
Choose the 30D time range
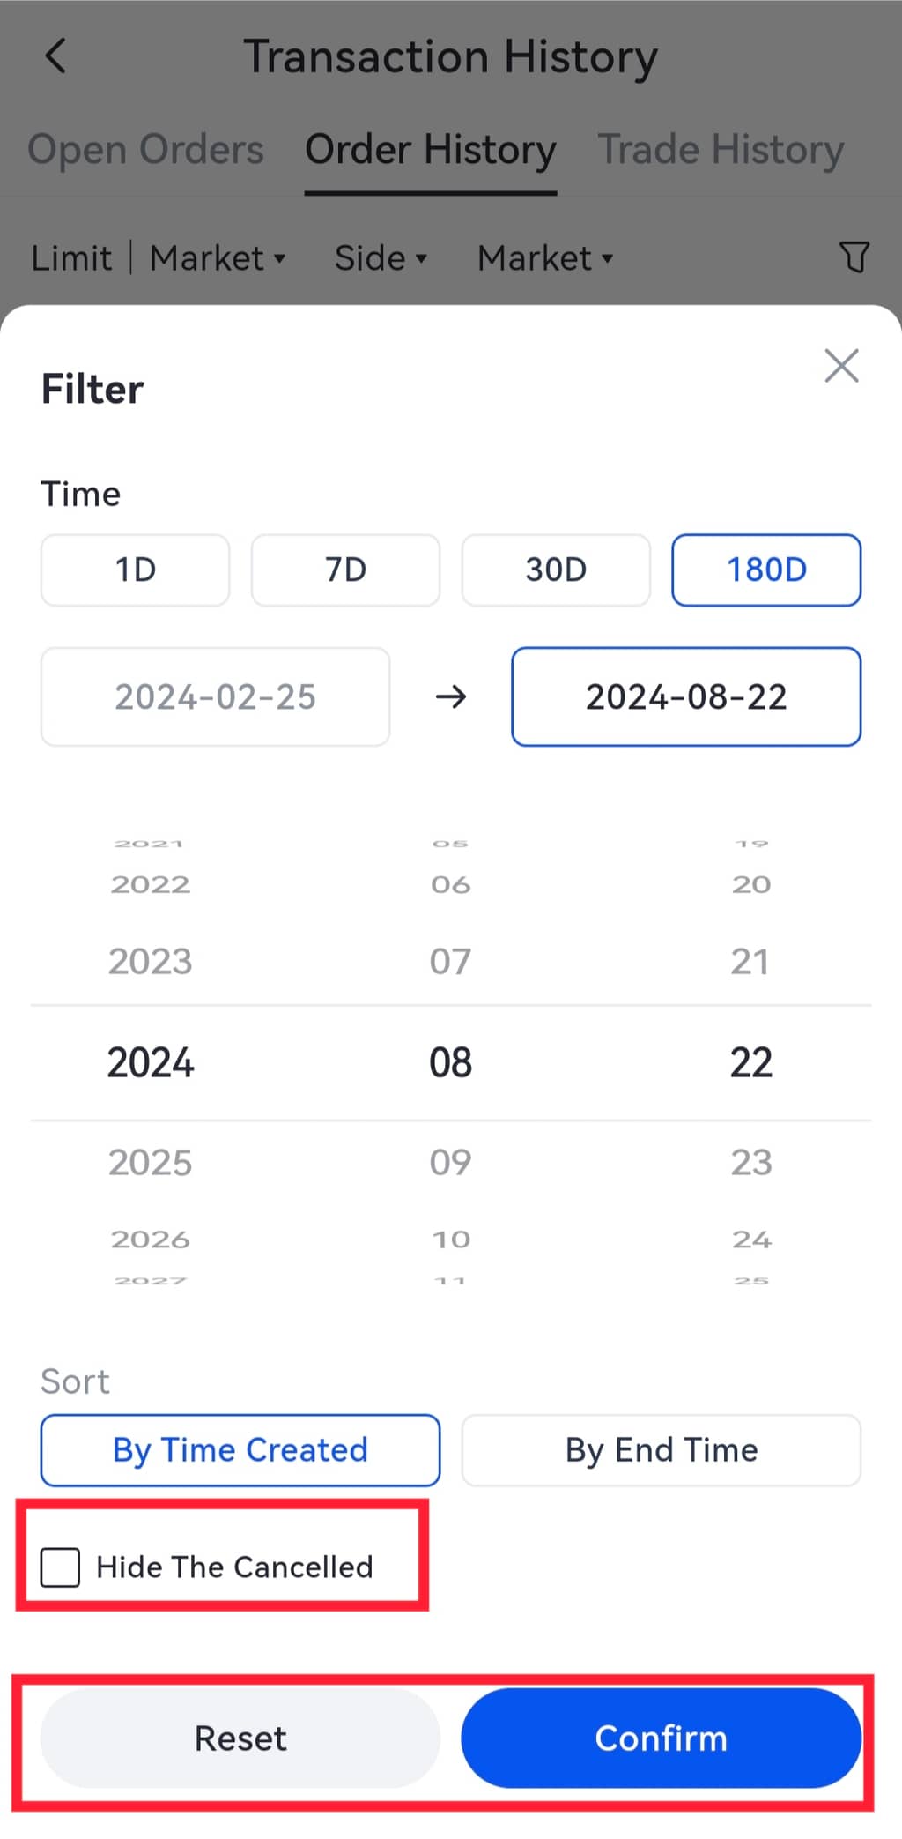click(556, 570)
